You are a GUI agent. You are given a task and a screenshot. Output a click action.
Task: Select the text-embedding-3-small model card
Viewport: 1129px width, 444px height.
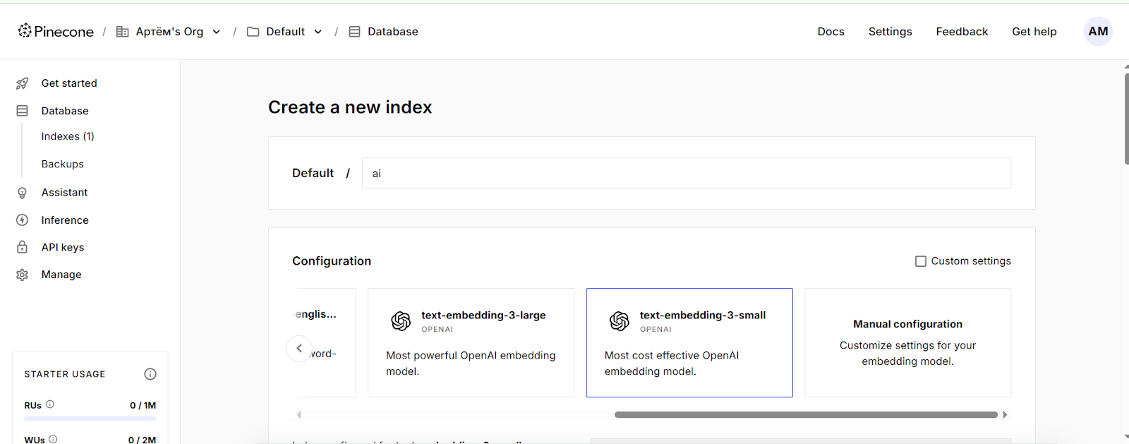(x=689, y=342)
